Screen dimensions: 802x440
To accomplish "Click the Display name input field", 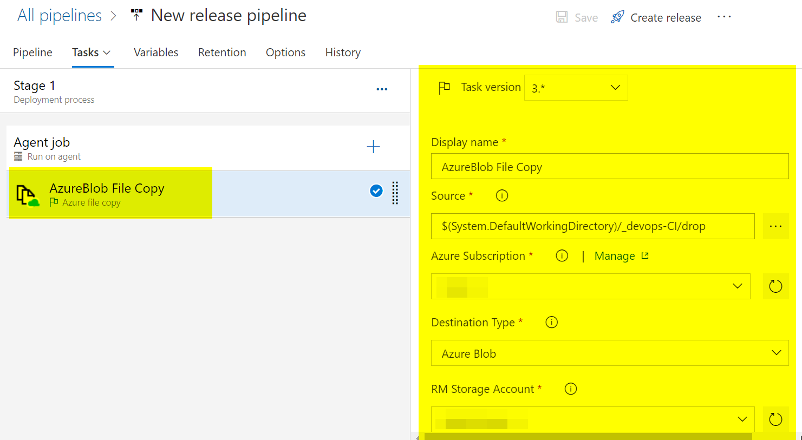I will tap(610, 166).
